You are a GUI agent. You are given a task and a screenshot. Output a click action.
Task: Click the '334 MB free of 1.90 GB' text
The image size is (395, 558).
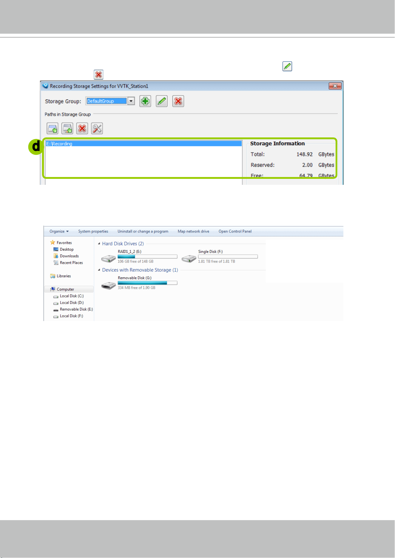[136, 288]
